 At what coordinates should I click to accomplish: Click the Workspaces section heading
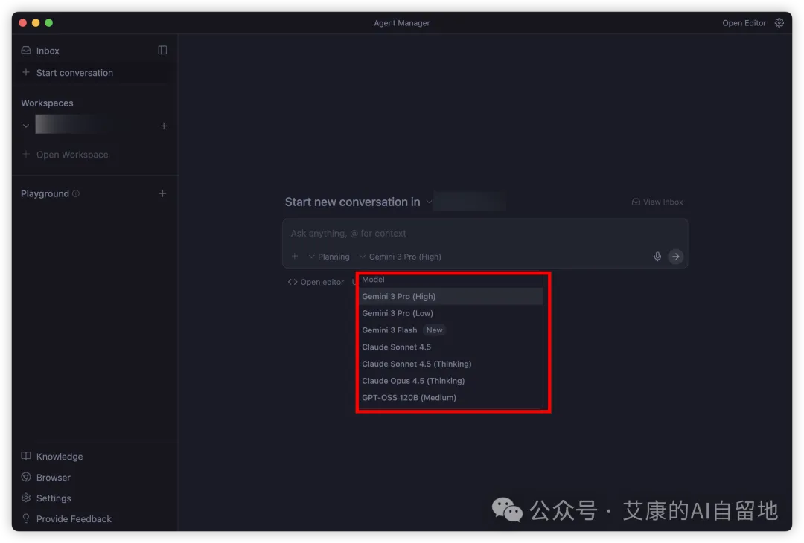(x=47, y=103)
